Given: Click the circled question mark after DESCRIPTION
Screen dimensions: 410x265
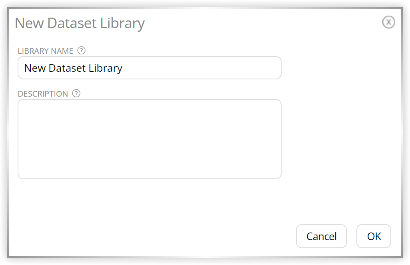Looking at the screenshot, I should pyautogui.click(x=76, y=93).
